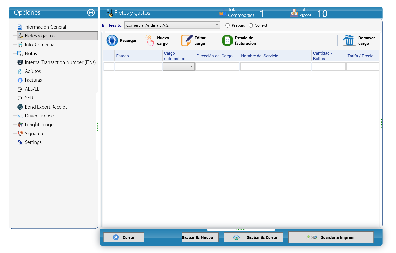
Task: Click Grabar & Nuevo button
Action: click(x=200, y=237)
